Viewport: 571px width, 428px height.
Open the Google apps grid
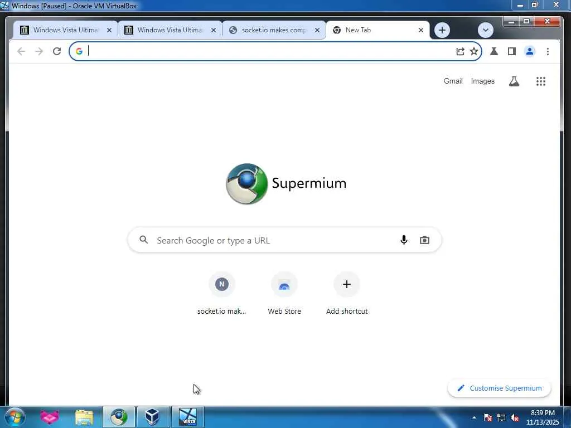coord(541,81)
